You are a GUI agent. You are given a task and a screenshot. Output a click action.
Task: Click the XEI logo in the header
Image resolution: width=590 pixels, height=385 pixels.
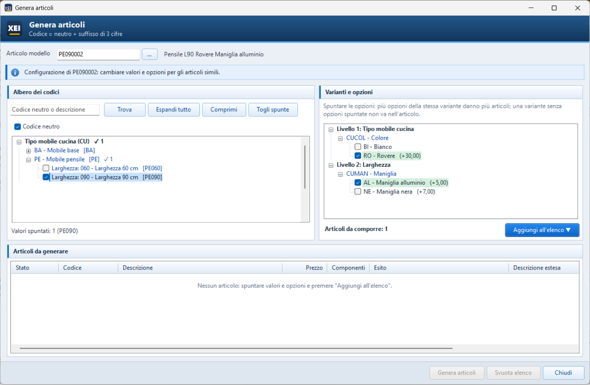14,29
